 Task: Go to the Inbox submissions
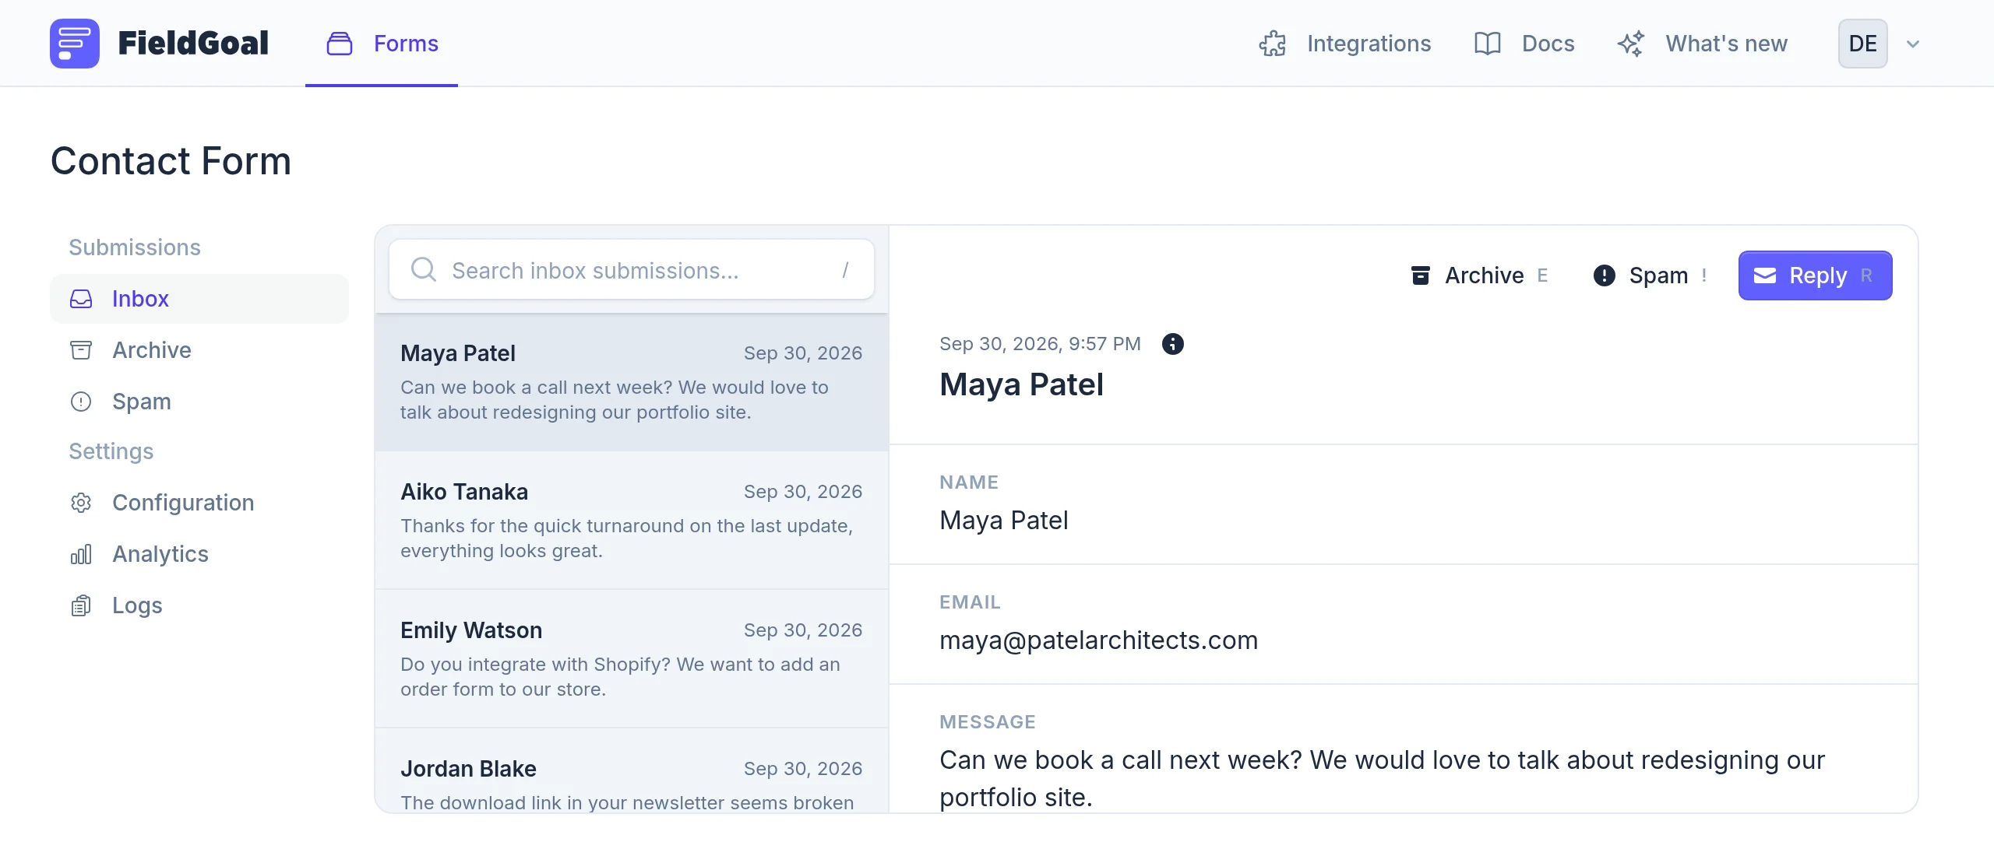click(199, 299)
